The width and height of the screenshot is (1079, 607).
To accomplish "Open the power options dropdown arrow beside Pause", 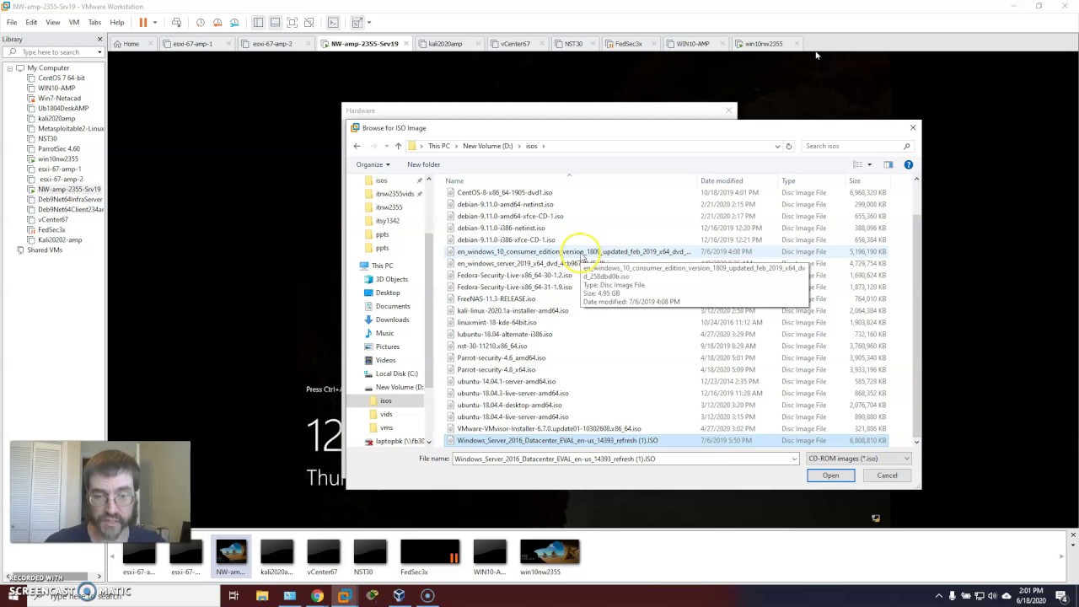I will (154, 22).
